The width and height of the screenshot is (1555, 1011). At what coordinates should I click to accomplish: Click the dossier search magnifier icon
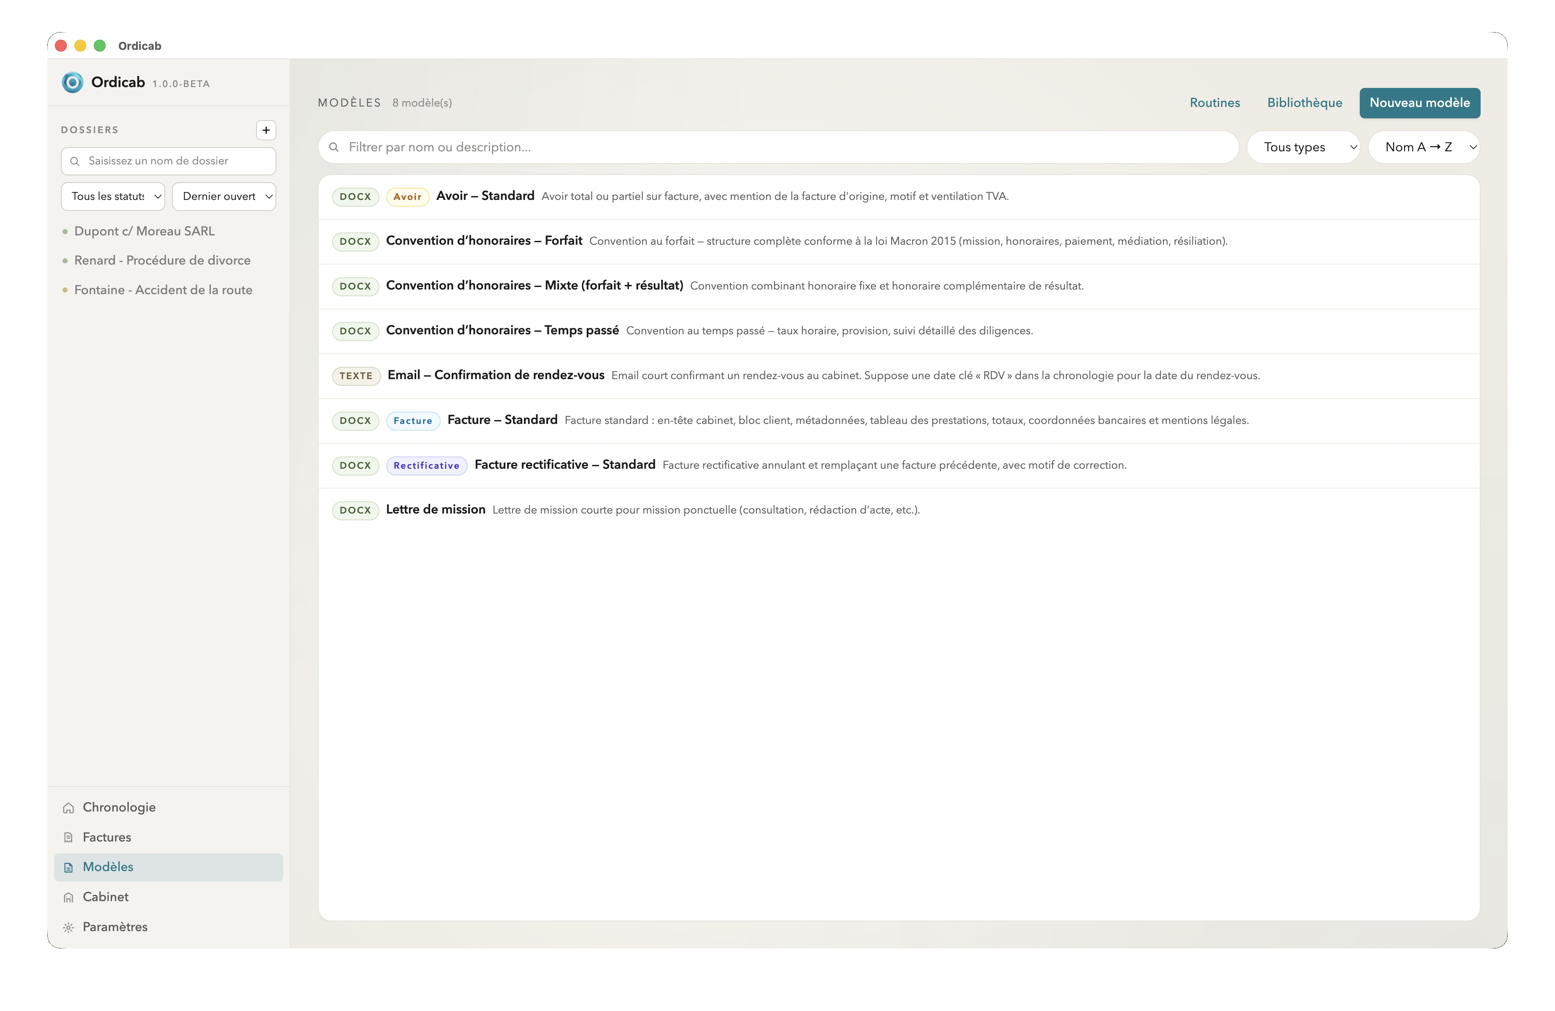pyautogui.click(x=74, y=161)
